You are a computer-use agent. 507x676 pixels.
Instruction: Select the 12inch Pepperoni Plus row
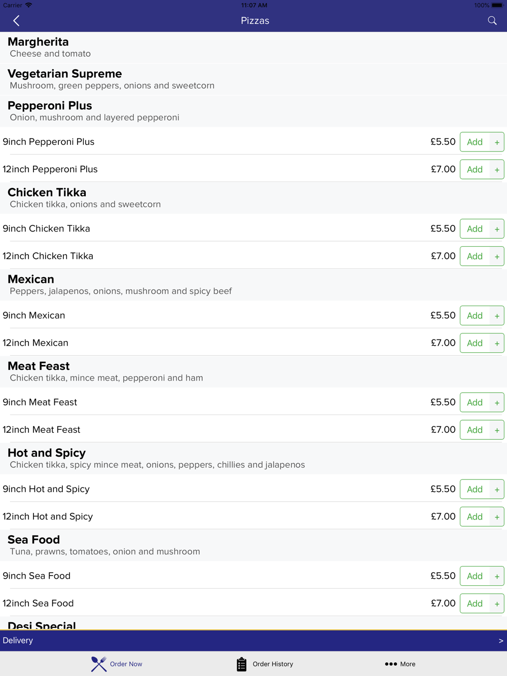click(x=253, y=169)
